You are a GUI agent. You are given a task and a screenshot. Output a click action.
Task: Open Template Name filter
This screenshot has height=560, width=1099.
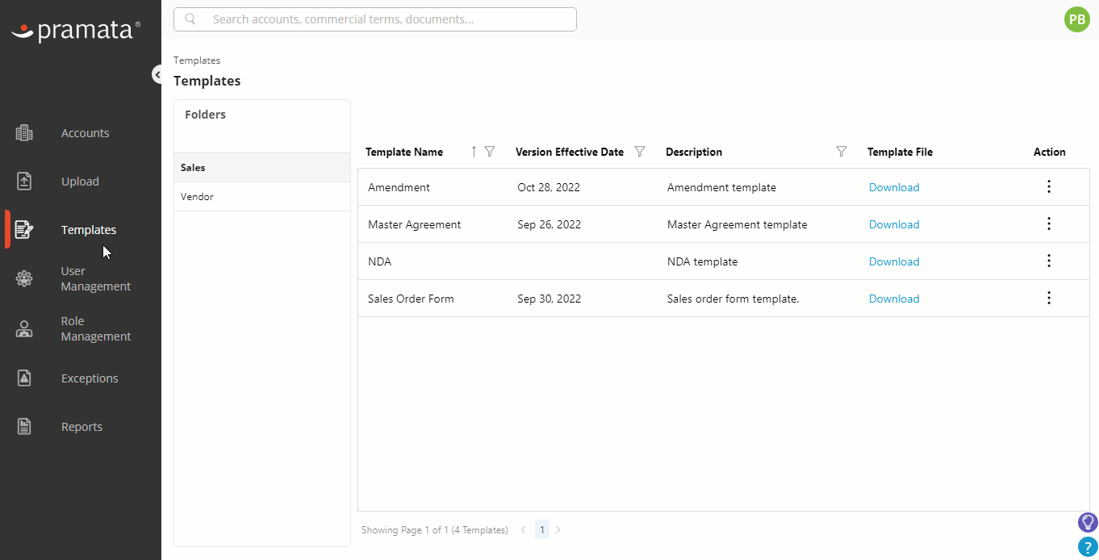pyautogui.click(x=489, y=152)
